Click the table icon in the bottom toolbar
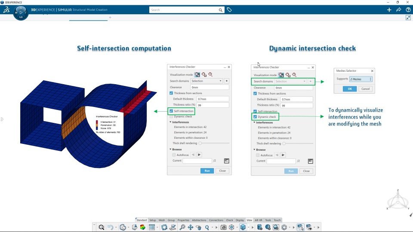413x232 pixels. pos(152,227)
